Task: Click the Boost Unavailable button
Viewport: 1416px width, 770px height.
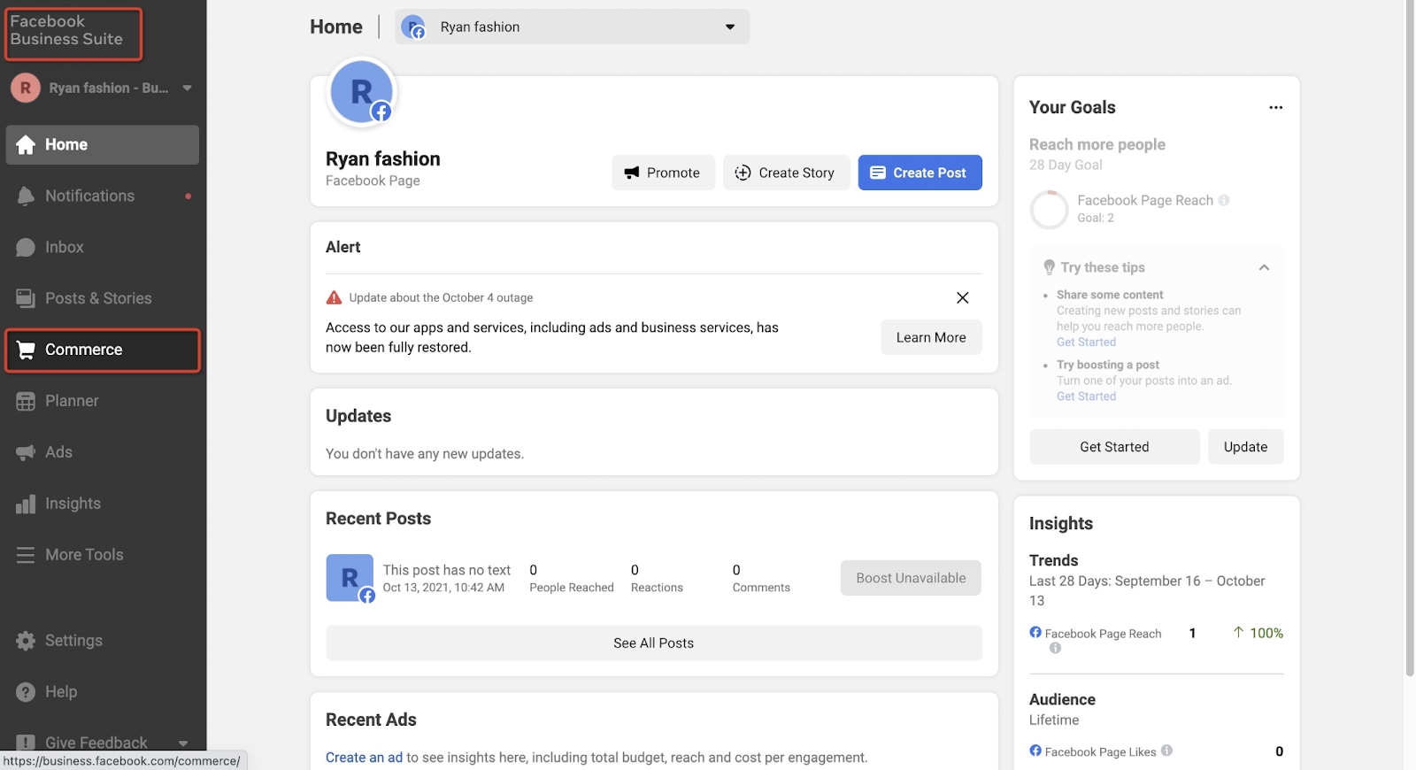Action: pyautogui.click(x=911, y=578)
